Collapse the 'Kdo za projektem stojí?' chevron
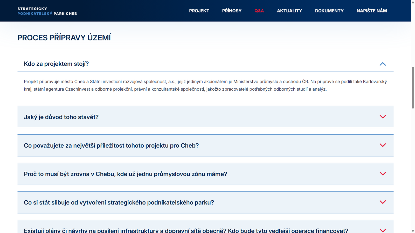415x233 pixels. [383, 64]
